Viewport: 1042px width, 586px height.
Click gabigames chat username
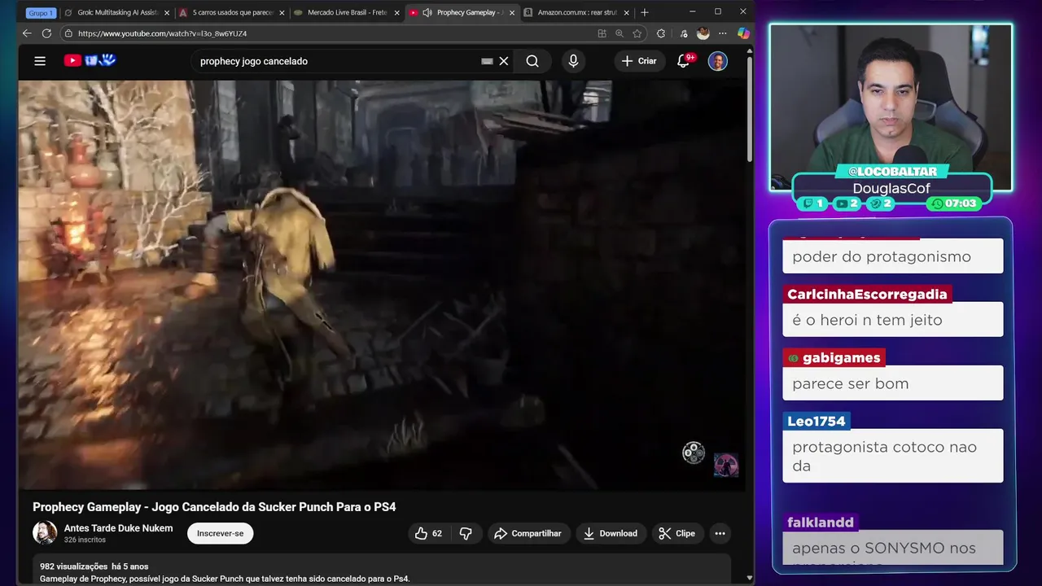click(834, 357)
